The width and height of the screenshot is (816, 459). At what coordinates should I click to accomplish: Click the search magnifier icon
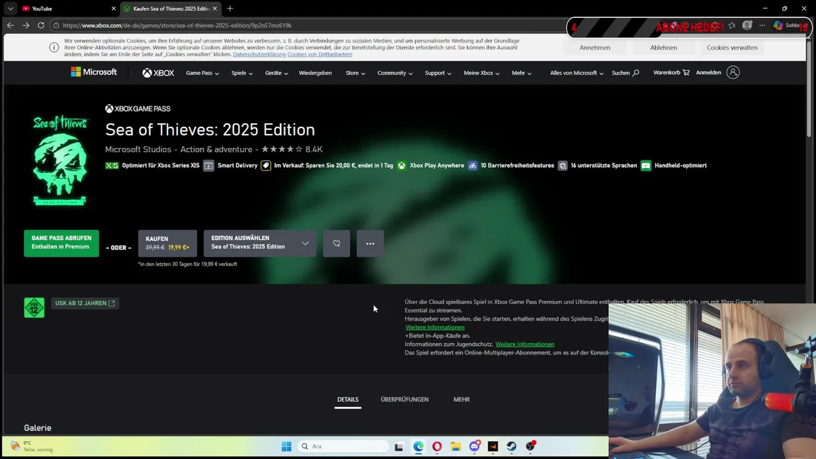[x=636, y=73]
